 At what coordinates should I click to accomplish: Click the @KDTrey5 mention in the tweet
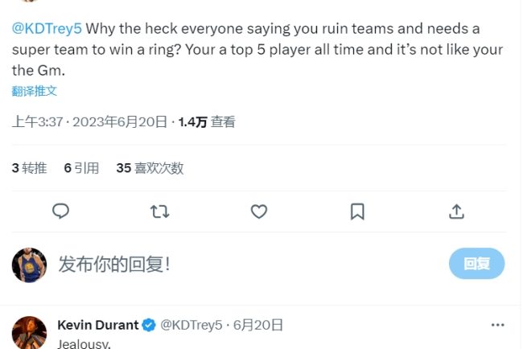pos(47,29)
